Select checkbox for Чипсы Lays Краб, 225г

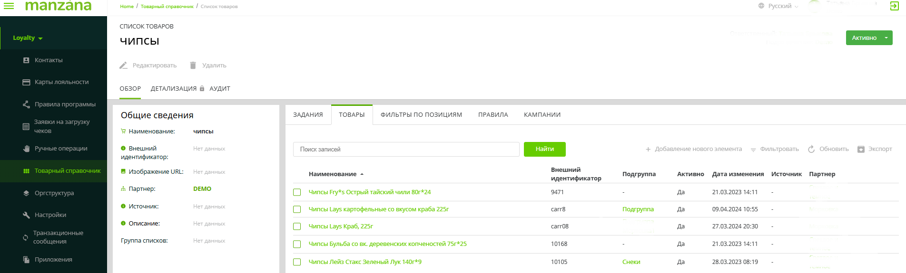pos(297,226)
